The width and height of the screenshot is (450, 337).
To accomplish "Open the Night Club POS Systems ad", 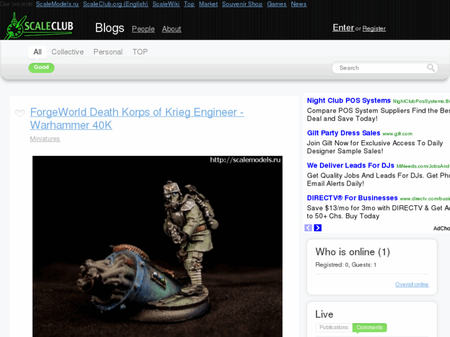I will pos(348,101).
